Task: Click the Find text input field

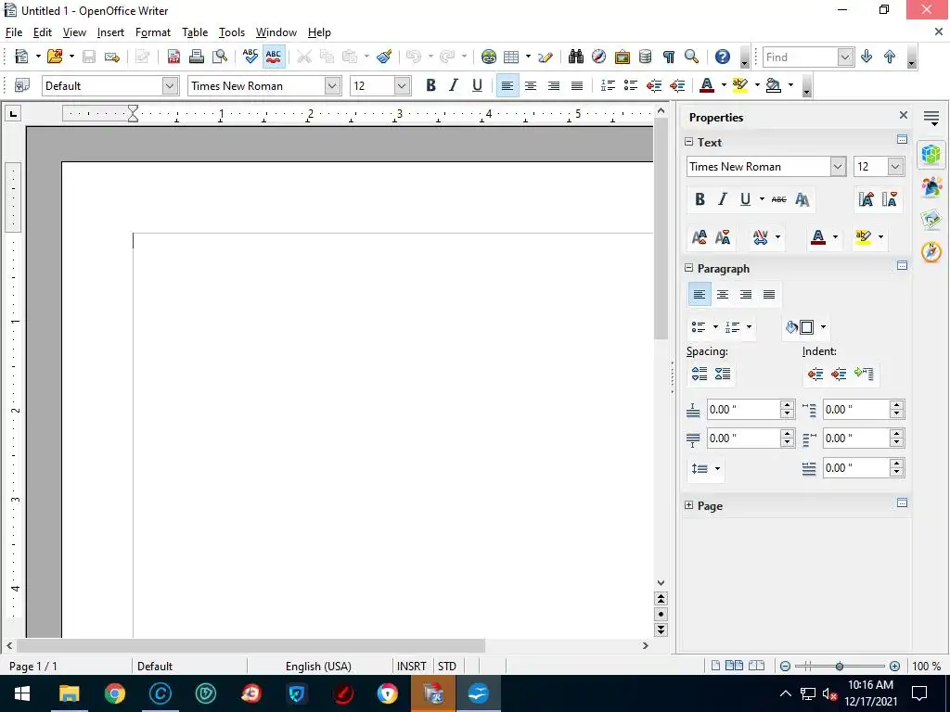Action: pyautogui.click(x=801, y=57)
